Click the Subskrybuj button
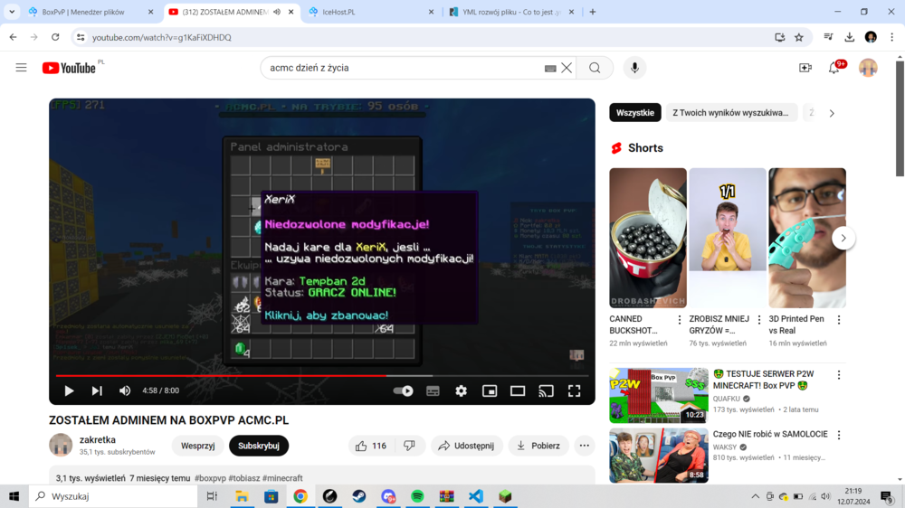The height and width of the screenshot is (508, 905). 259,446
